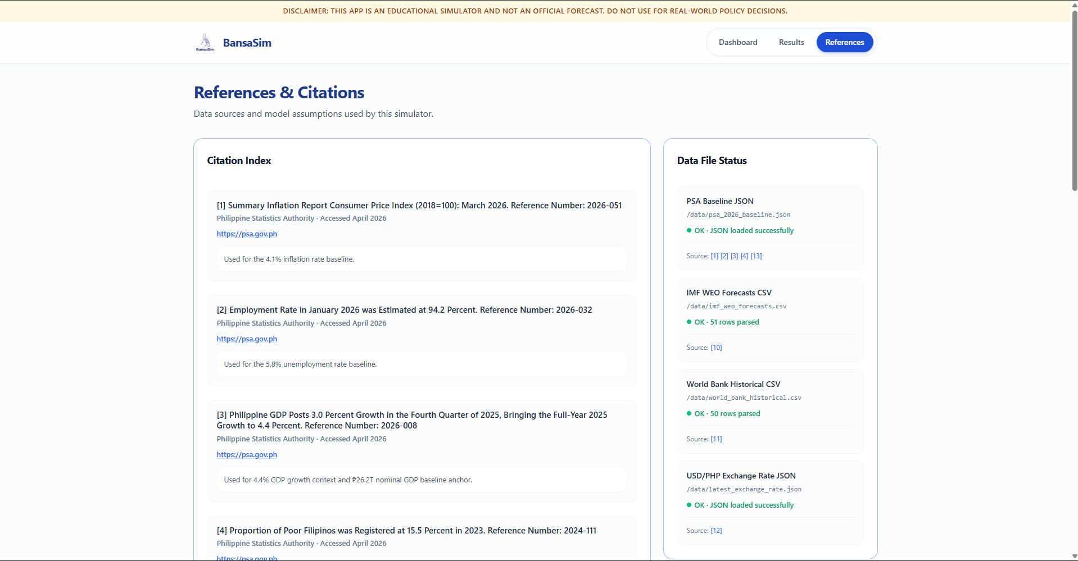Open psa.gov.ph link under citation [2]

(247, 339)
